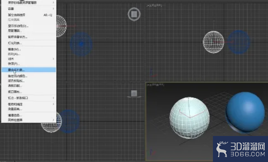Choose 镜像(M)... menu item
268x162 pixels.
point(29,49)
